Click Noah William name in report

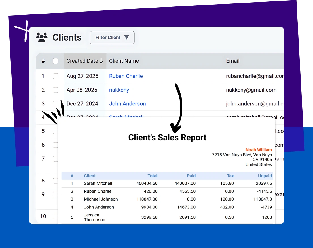pyautogui.click(x=259, y=150)
